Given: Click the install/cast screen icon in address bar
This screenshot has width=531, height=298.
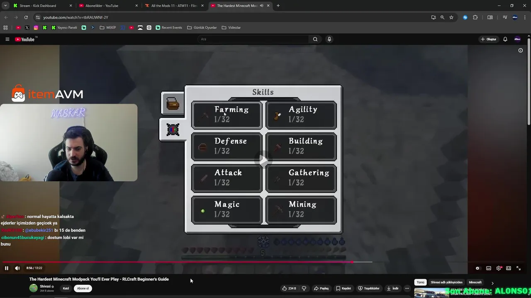Looking at the screenshot, I should pyautogui.click(x=434, y=17).
